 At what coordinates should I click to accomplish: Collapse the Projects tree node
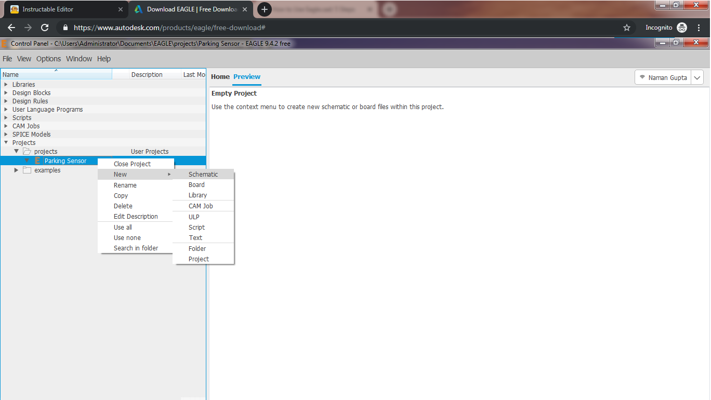[x=6, y=143]
